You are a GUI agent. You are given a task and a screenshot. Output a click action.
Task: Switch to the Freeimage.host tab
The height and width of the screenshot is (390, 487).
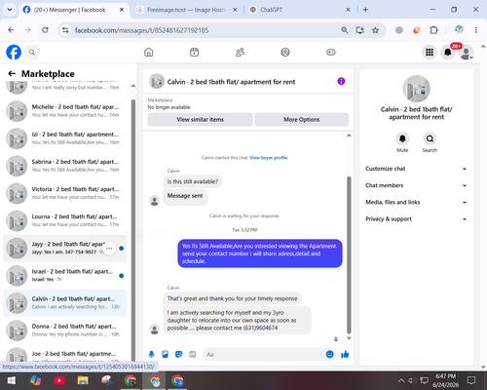pos(186,10)
